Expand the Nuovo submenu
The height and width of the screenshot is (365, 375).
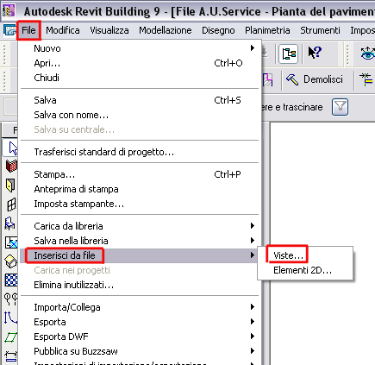(x=140, y=48)
